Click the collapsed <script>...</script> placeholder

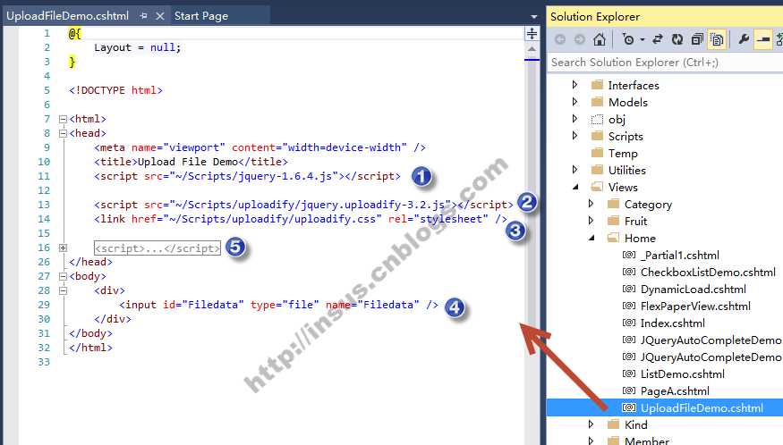(x=157, y=248)
